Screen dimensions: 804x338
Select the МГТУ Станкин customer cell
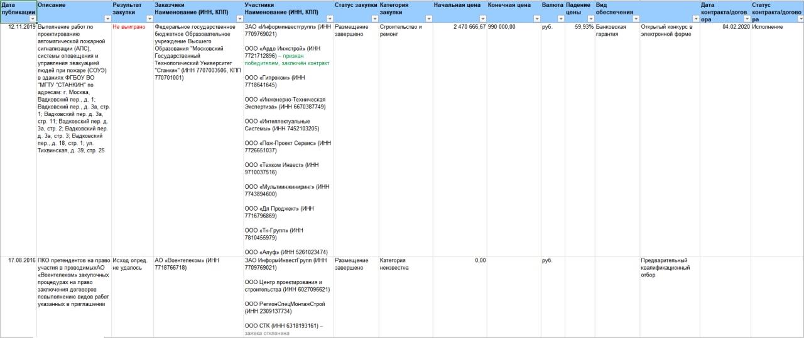198,140
